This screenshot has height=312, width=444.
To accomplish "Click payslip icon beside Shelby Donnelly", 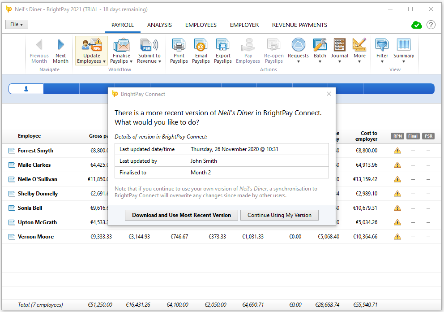I will [12, 194].
